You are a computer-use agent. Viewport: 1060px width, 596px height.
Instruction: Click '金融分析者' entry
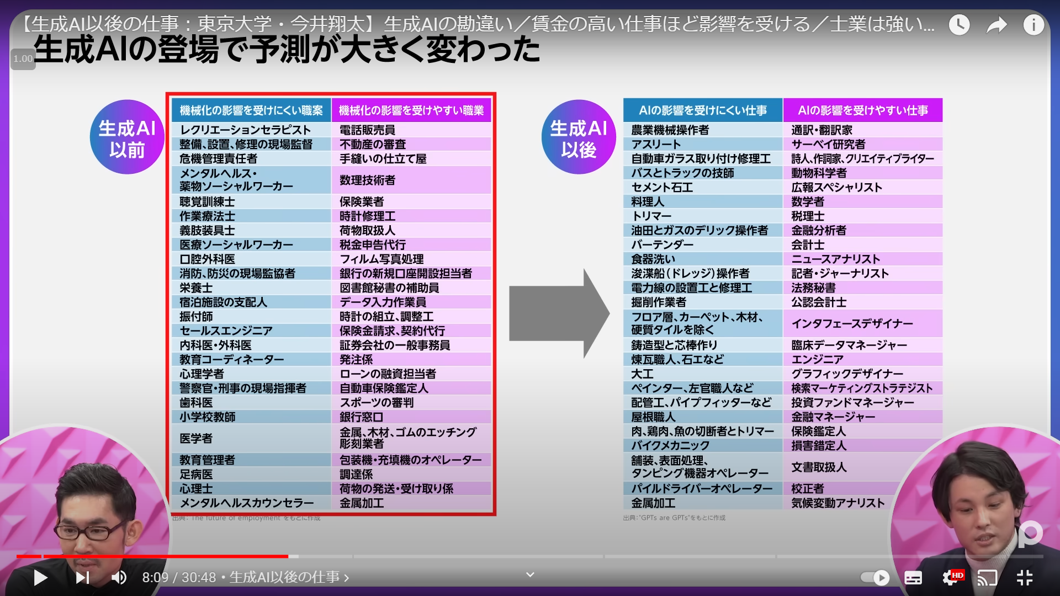819,230
